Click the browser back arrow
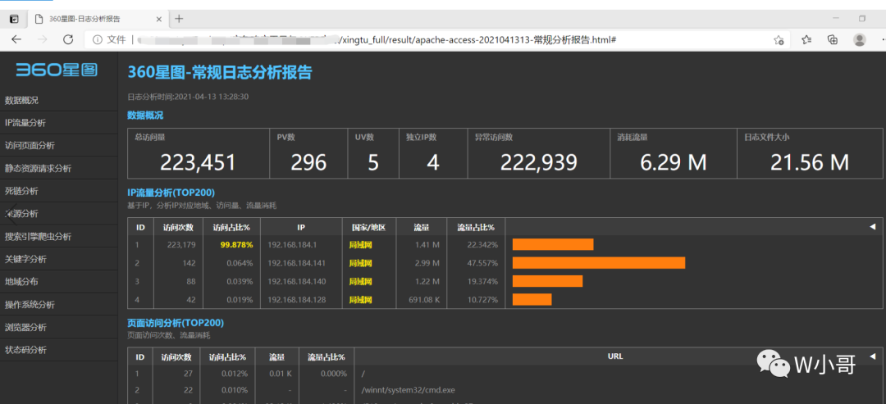Screen dimensions: 886x404 (16, 39)
